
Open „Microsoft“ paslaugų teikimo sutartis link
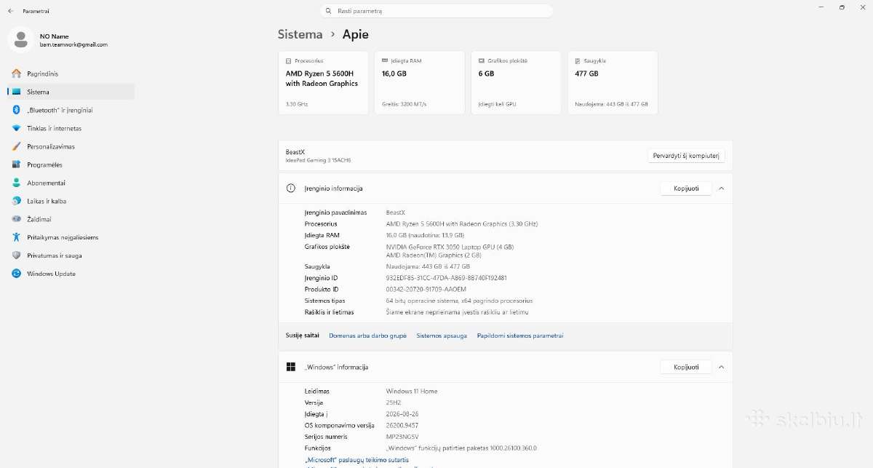point(356,460)
